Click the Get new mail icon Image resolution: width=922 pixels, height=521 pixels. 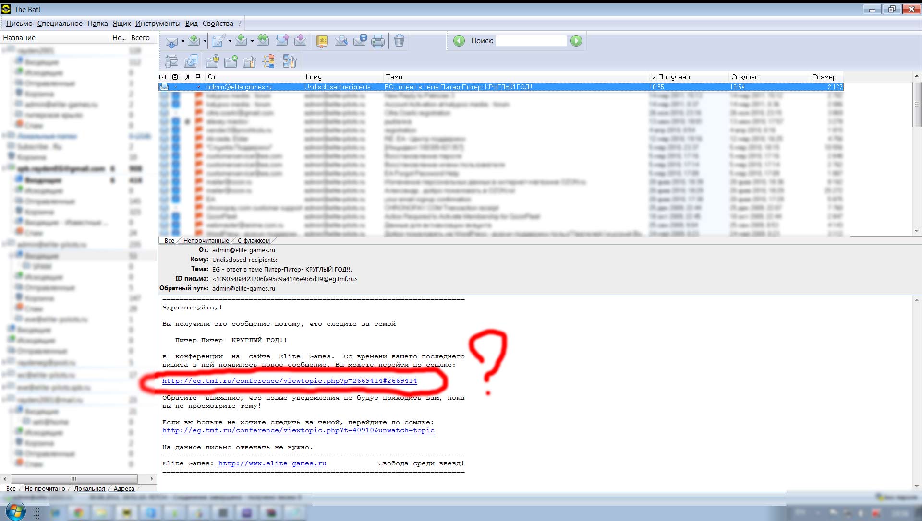[171, 41]
